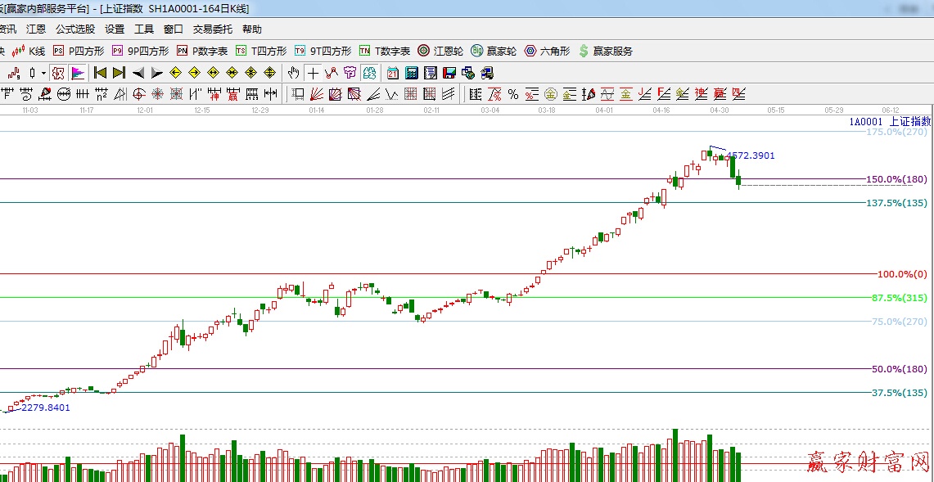Jump to first bar with skip-start arrow
Screen dimensions: 934x482
101,73
